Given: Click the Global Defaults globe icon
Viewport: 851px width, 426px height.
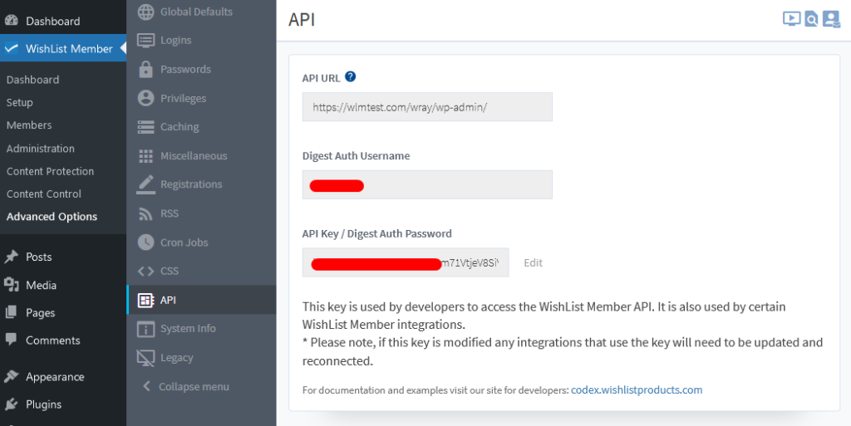Looking at the screenshot, I should 145,12.
